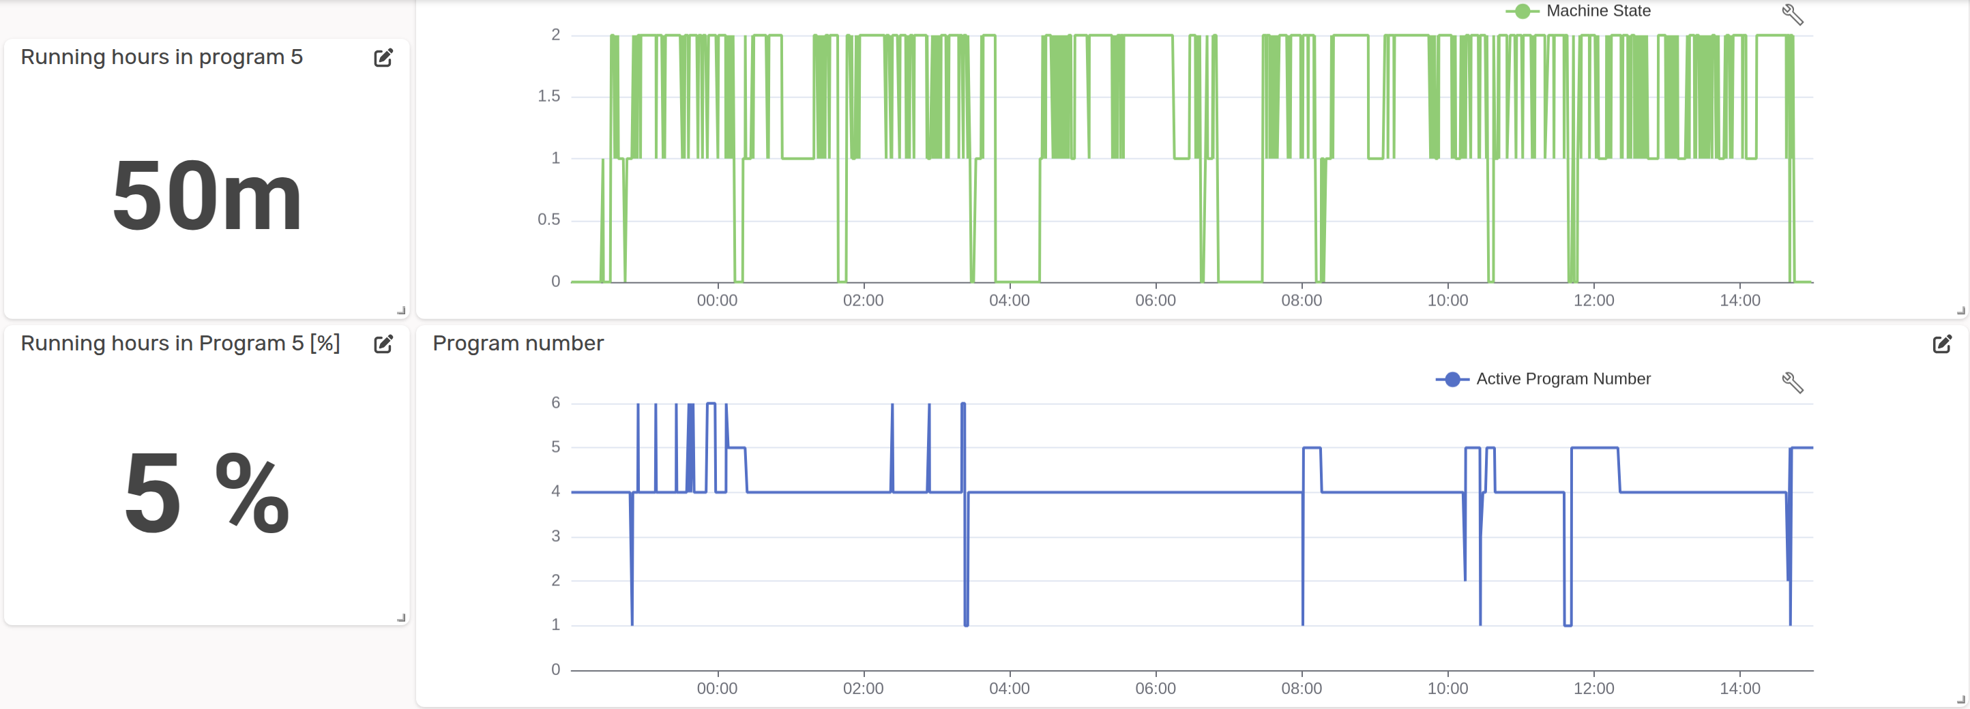Edit the 'Running hours in Program 5 [%]' widget
The width and height of the screenshot is (1970, 709).
[x=383, y=344]
